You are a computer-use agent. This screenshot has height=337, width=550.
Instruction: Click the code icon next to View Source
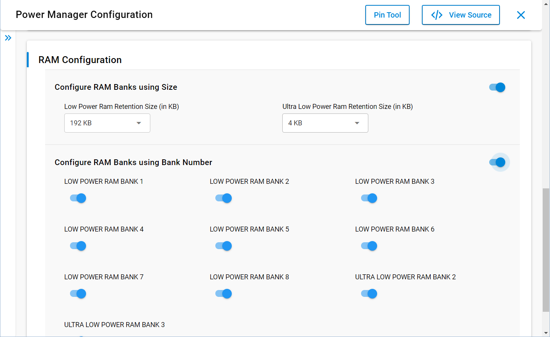pos(437,15)
